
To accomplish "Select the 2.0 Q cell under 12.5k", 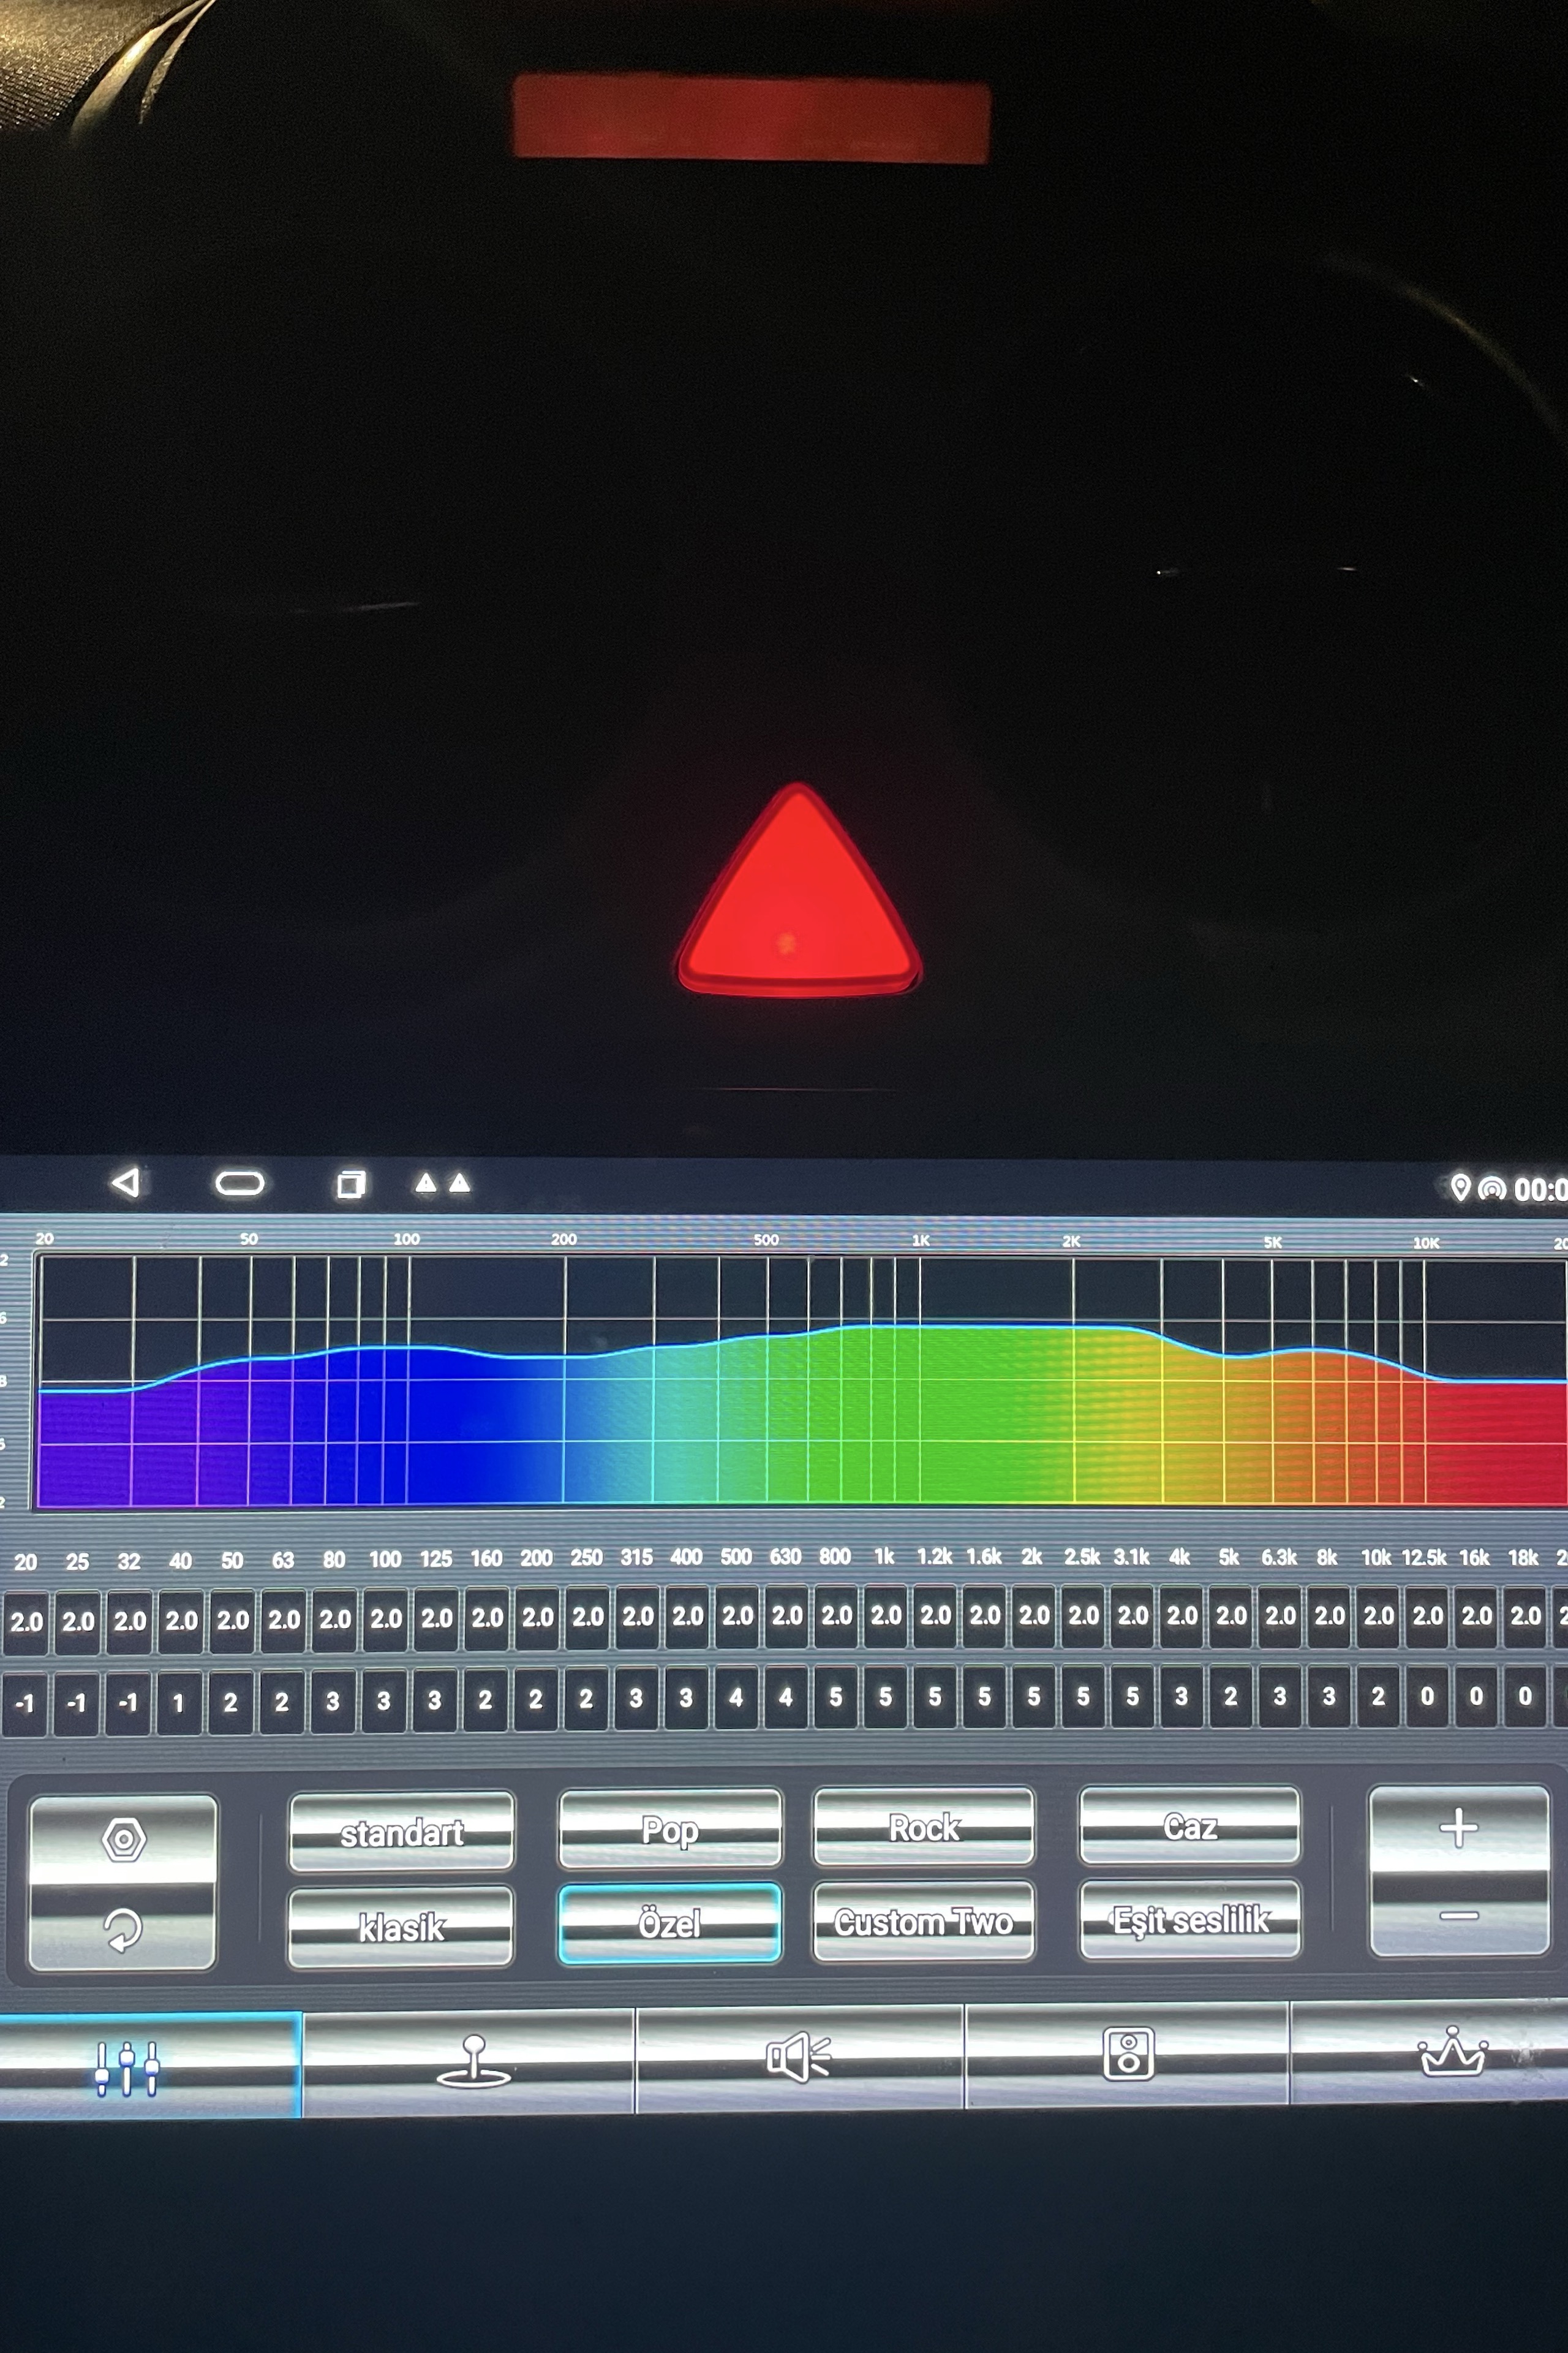I will [1428, 1615].
